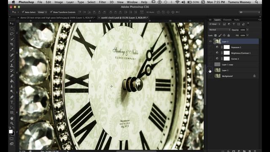Viewport: 270px width, 152px height.
Task: Swap foreground and background colors
Action: tap(13, 128)
